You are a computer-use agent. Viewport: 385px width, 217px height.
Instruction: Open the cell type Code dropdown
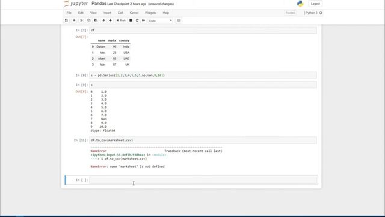point(160,20)
